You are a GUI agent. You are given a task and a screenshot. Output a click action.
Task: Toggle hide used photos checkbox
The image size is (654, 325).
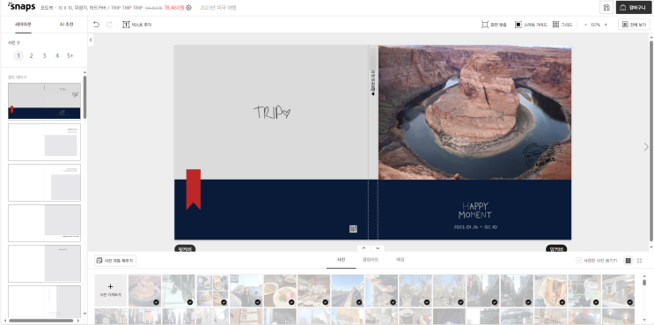tap(578, 261)
